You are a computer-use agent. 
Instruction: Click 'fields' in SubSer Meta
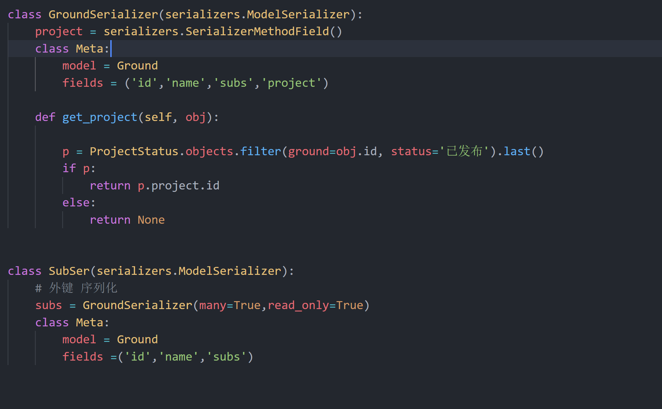[83, 357]
